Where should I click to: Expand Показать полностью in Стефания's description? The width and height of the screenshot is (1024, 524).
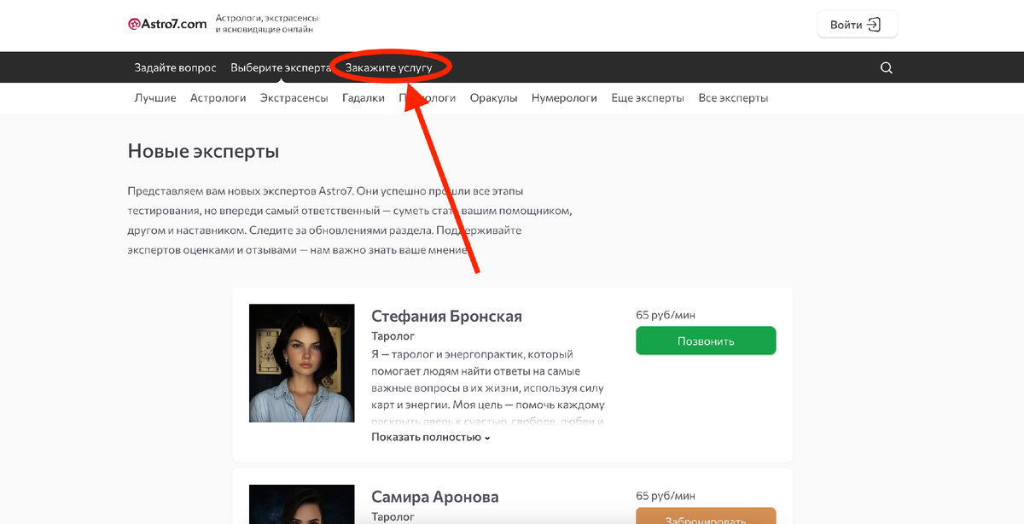(431, 437)
